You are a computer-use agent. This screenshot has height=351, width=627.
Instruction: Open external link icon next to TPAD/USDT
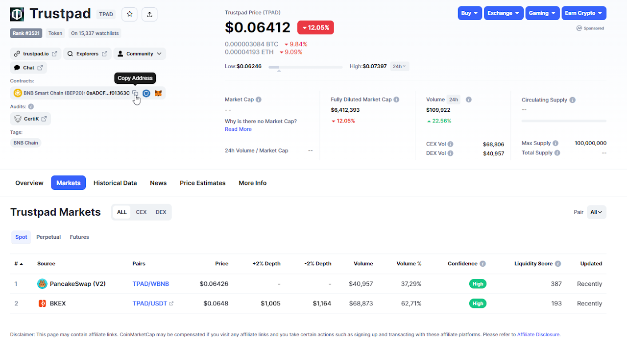coord(171,303)
